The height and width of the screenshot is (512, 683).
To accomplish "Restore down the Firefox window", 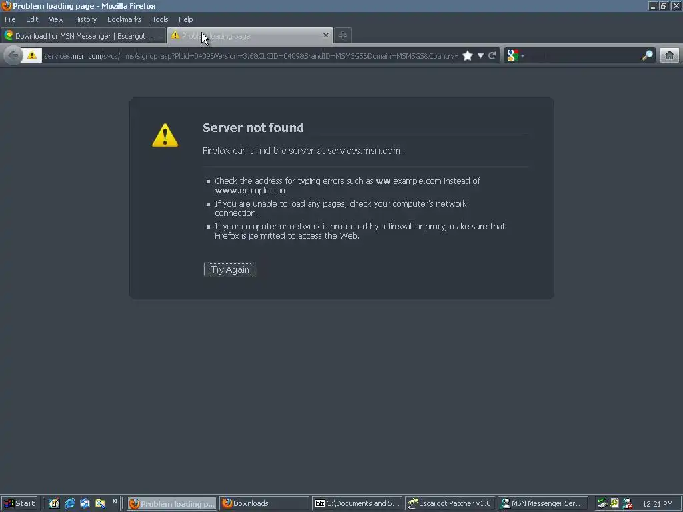I will (664, 5).
